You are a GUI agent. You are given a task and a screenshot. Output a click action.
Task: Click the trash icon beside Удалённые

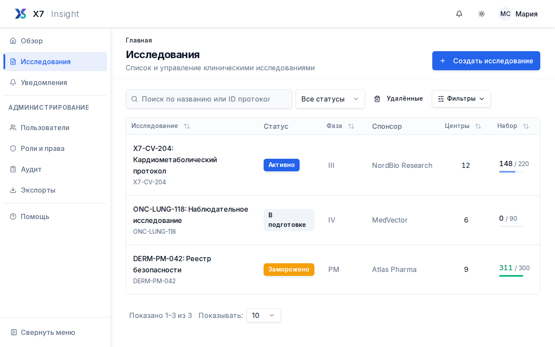click(377, 99)
